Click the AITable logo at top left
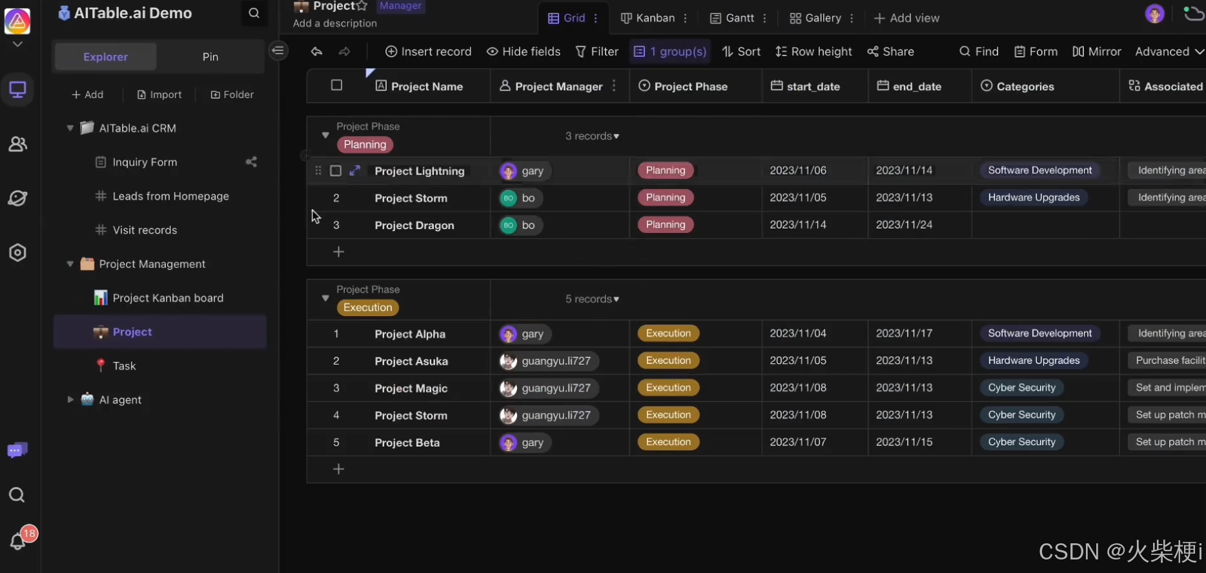 (x=17, y=21)
